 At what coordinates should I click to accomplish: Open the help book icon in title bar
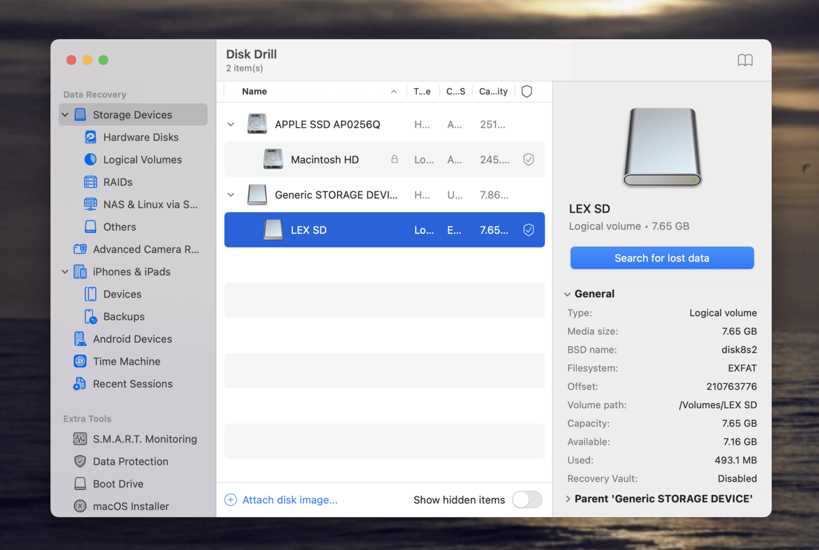745,60
